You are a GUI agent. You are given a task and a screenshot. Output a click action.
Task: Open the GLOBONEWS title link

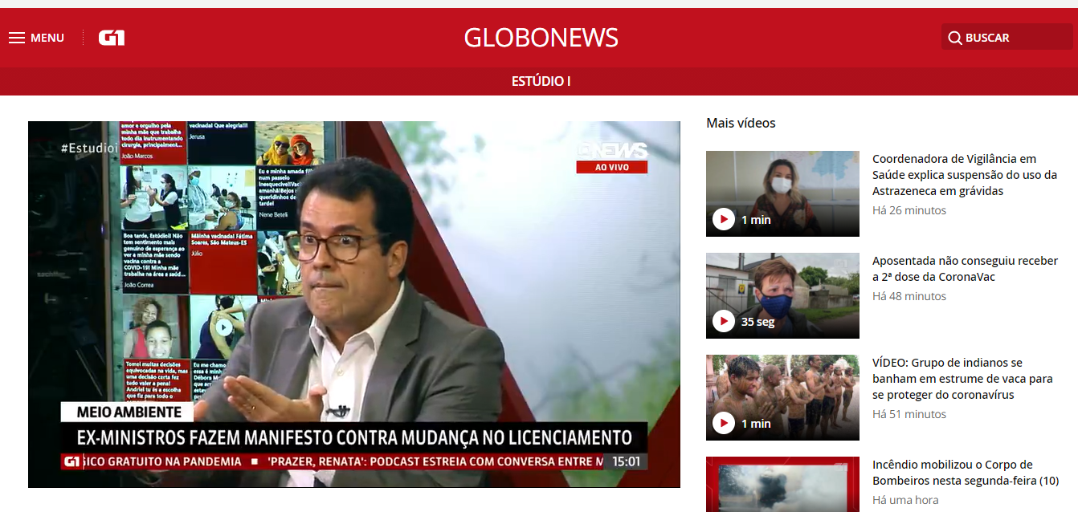(541, 38)
